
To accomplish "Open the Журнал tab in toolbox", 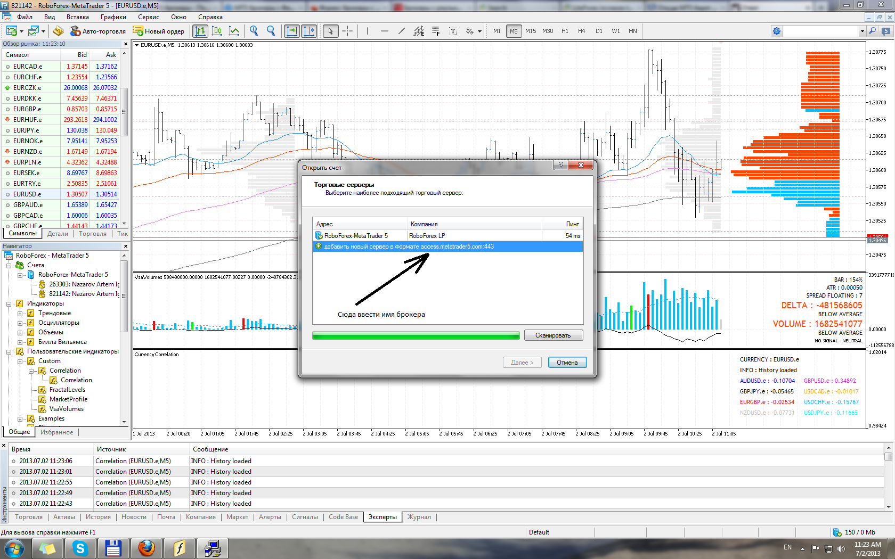I will (x=419, y=517).
